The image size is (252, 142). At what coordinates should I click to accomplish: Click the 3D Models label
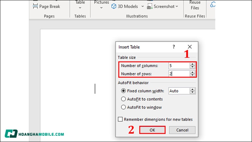pyautogui.click(x=128, y=6)
